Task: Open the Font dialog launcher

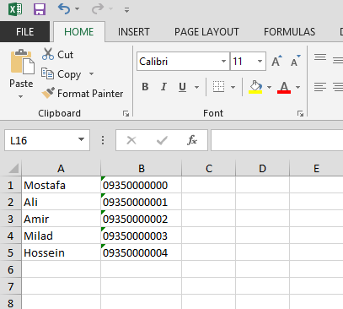Action: (x=300, y=113)
